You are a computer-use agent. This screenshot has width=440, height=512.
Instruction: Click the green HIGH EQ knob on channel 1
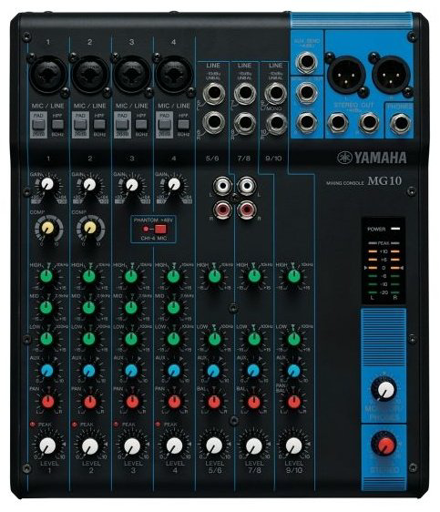[46, 276]
